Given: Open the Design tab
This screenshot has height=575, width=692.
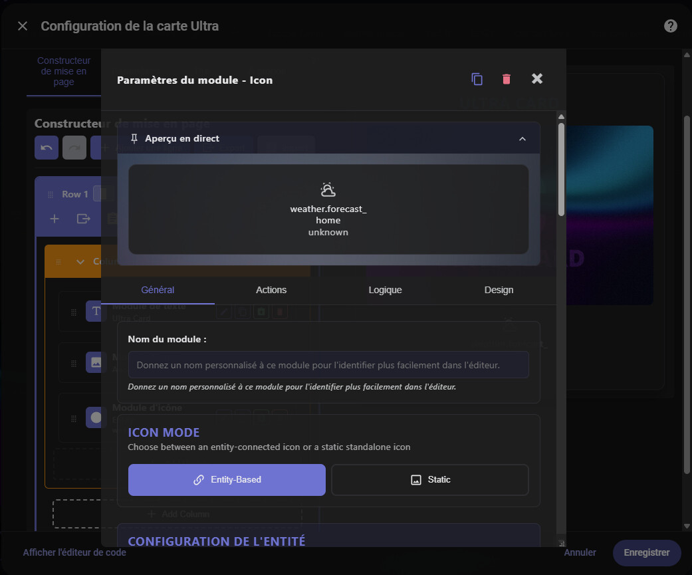Looking at the screenshot, I should [499, 290].
